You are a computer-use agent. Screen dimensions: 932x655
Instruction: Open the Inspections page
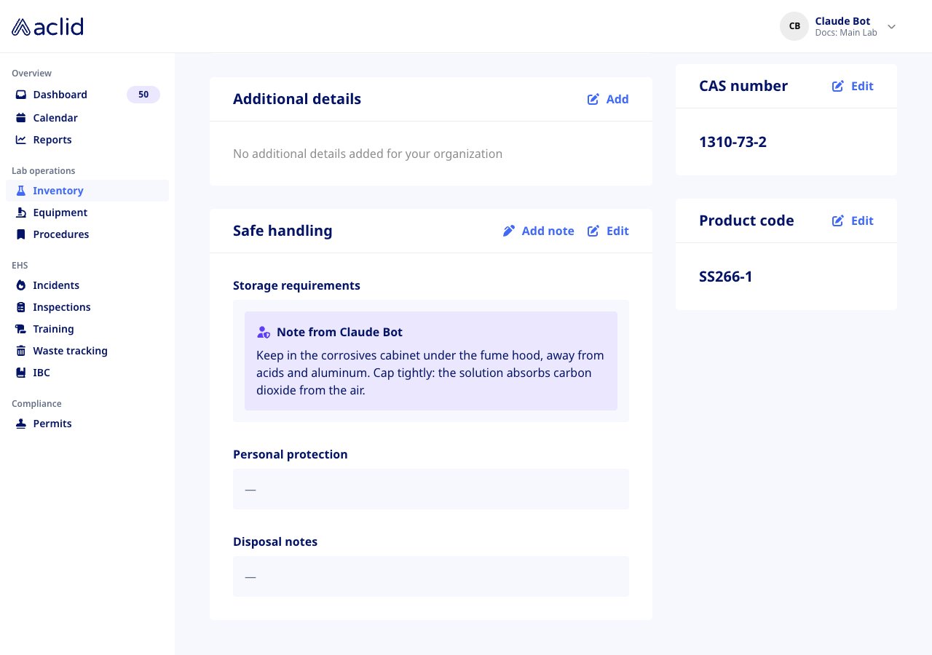point(87,307)
